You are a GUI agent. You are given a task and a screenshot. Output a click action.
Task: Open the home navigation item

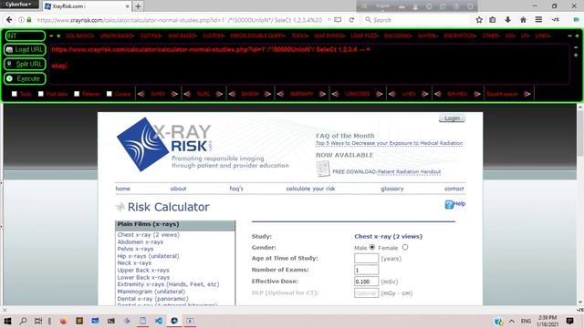click(x=123, y=189)
